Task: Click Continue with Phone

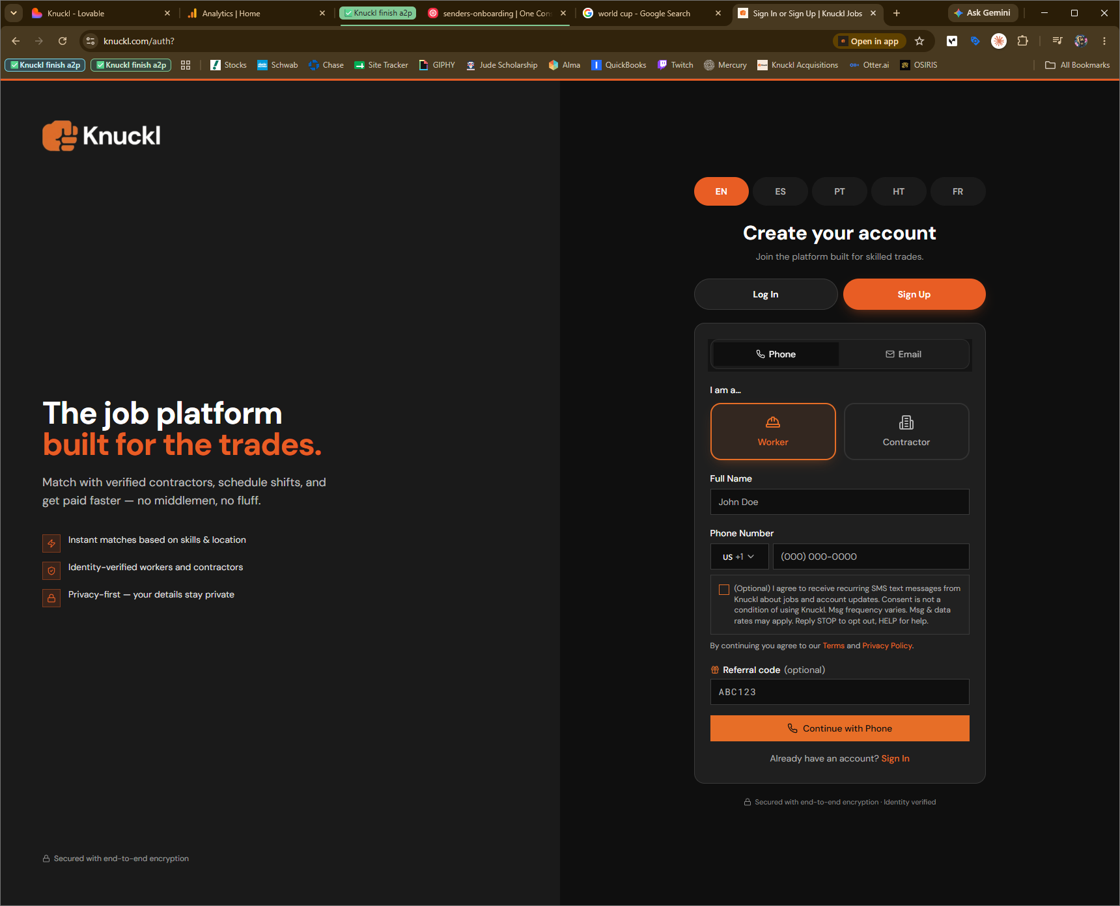Action: pos(839,728)
